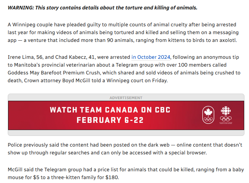Open the "Watch Team Canada on CBC" ad headline
Image resolution: width=249 pixels, height=183 pixels.
coord(110,110)
